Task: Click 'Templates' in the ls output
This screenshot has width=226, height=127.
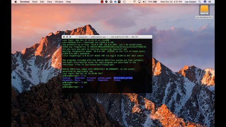Action: pos(103,80)
